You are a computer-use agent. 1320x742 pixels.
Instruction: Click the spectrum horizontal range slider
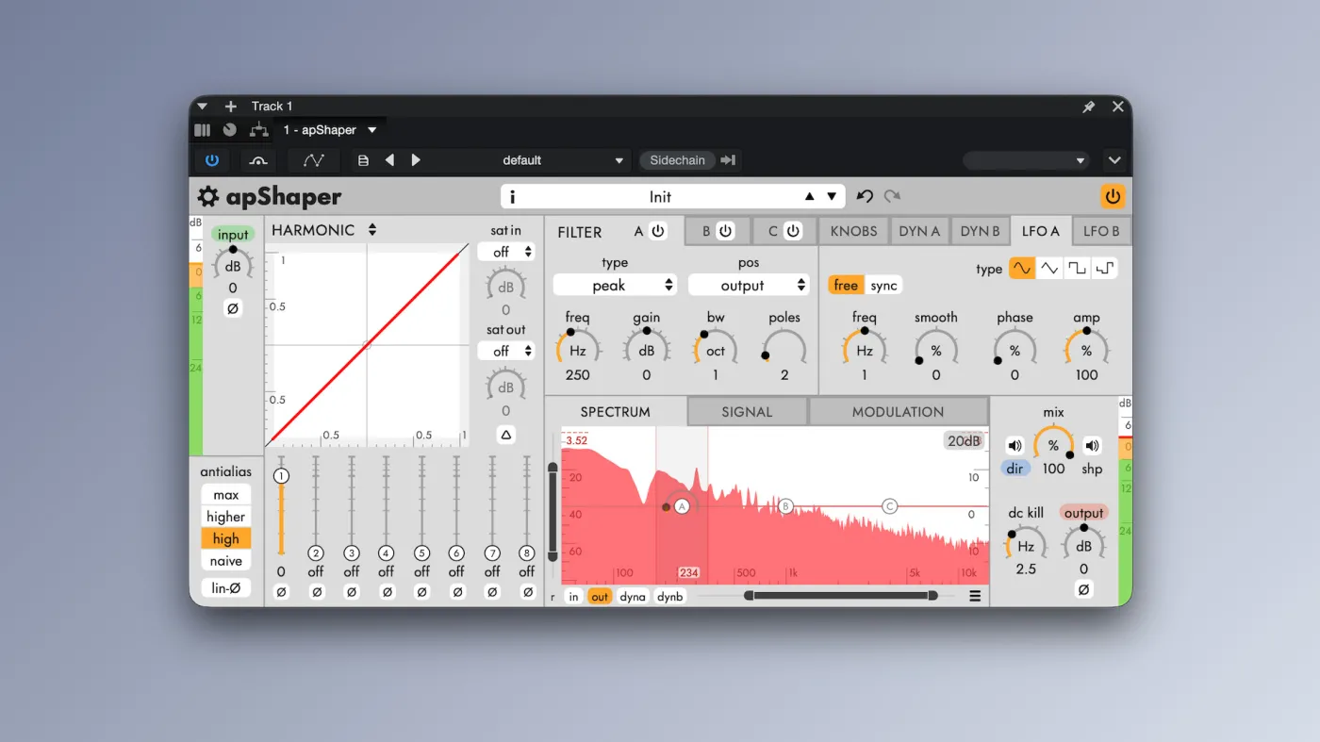[x=841, y=596]
